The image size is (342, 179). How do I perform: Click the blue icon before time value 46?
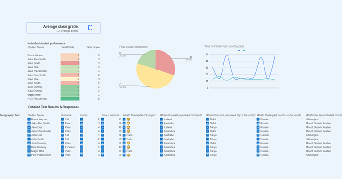[103, 147]
